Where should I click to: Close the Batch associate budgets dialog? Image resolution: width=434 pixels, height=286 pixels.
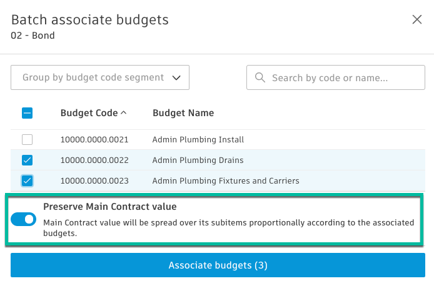(x=417, y=19)
